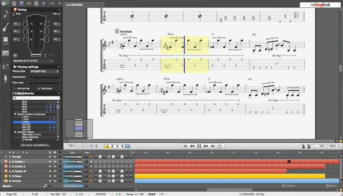Open the chord C7 panel icon
The width and height of the screenshot is (343, 196).
tap(6, 67)
